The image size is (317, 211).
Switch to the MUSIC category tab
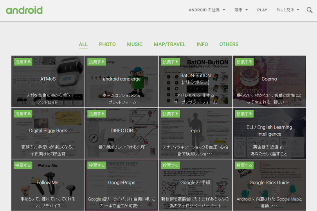point(135,45)
